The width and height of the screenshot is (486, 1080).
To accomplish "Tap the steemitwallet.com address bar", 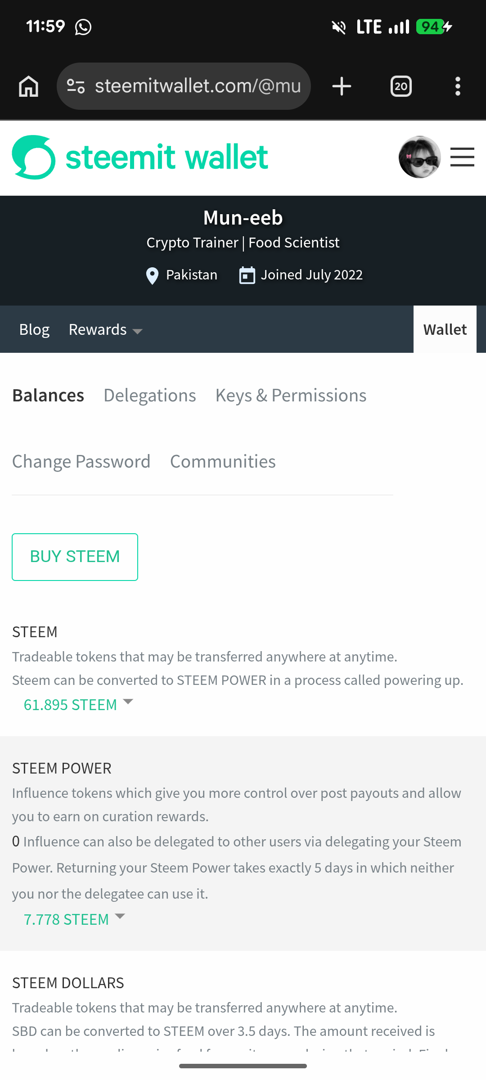I will point(198,86).
